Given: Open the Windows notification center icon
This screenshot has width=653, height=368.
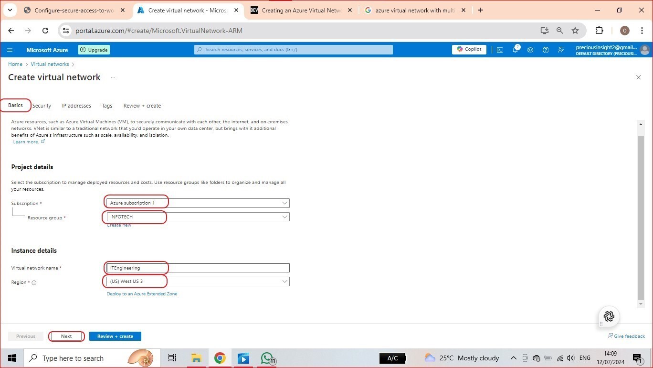Looking at the screenshot, I should click(x=637, y=358).
